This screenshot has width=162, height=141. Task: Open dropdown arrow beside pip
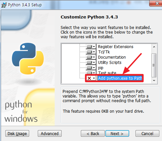click(94, 68)
